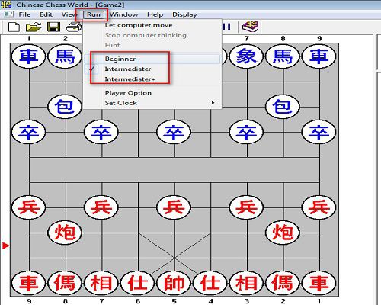The image size is (381, 305).
Task: Select the red center 兵 soldier piece
Action: coord(174,207)
